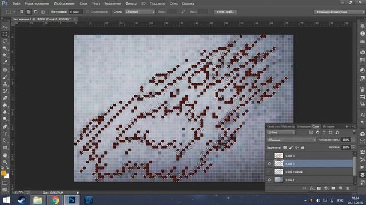Image resolution: width=366 pixels, height=205 pixels.
Task: Select the Path Selection tool
Action: (x=5, y=141)
